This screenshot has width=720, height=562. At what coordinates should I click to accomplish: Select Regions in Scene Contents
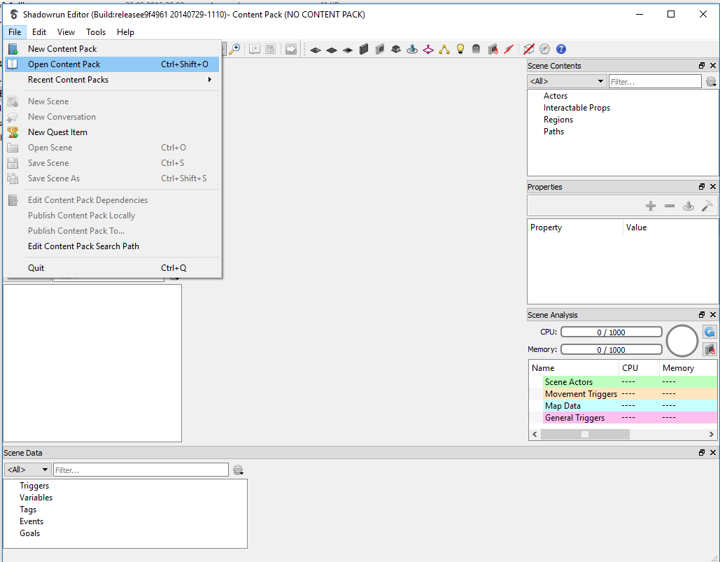[x=558, y=120]
